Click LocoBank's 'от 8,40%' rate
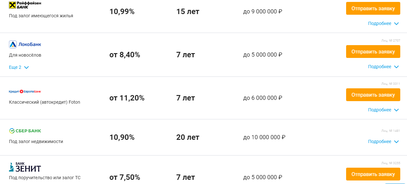 (125, 55)
